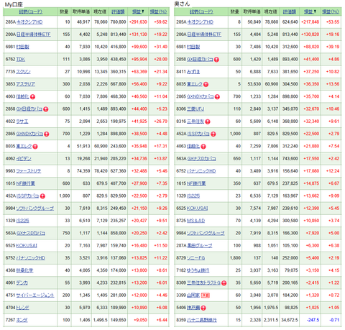The height and width of the screenshot is (330, 345).
Task: Open キオクシアHD stock link in My口座 table
Action: pyautogui.click(x=29, y=22)
